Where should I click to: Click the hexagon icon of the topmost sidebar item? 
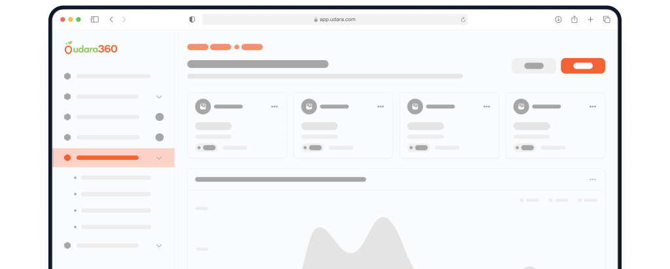67,76
